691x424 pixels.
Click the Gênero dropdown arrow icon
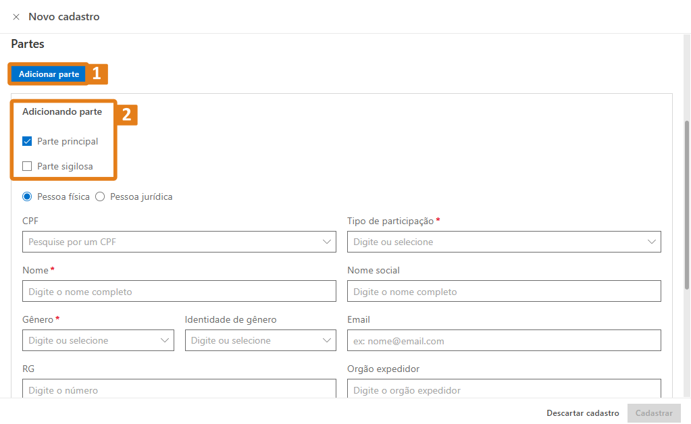point(163,340)
